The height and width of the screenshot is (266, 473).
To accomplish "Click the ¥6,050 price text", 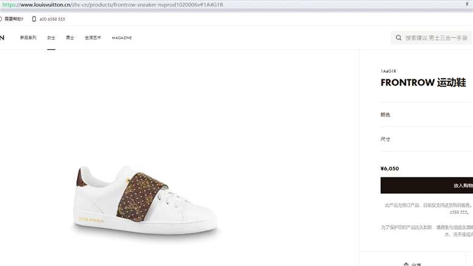I will click(x=390, y=168).
